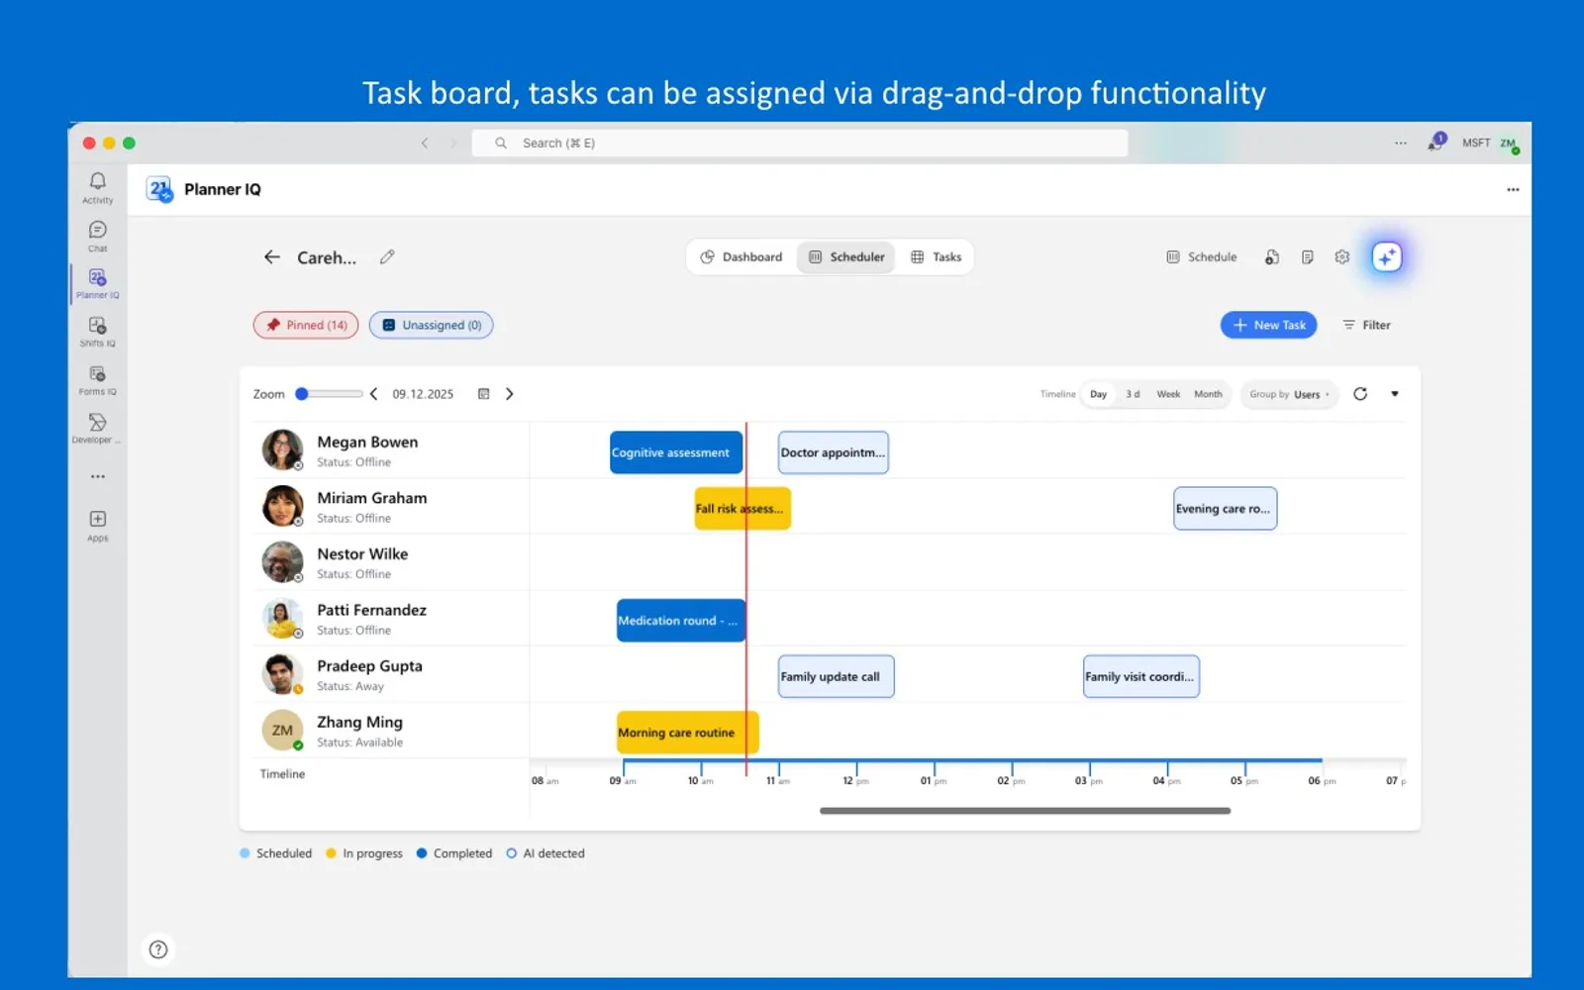Open the help question mark icon
Image resolution: width=1584 pixels, height=990 pixels.
point(158,949)
